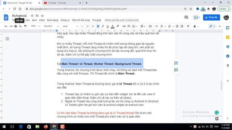Decrease font size with minus button
Image resolution: width=232 pixels, height=130 pixels.
pos(82,26)
